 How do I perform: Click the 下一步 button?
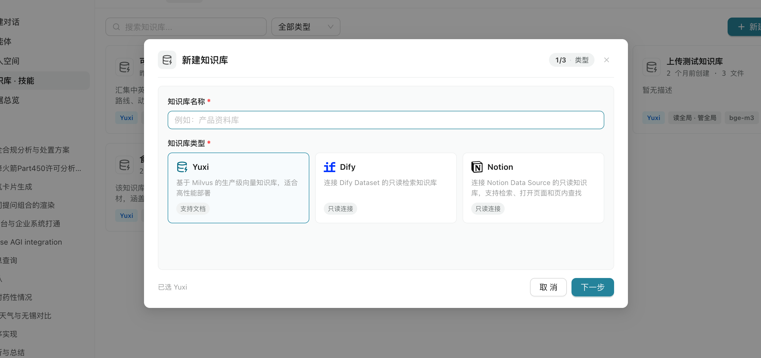(592, 287)
